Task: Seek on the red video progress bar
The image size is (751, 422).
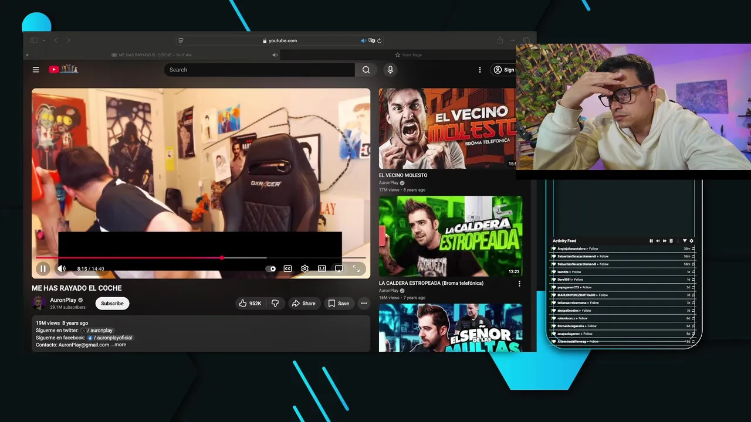Action: click(x=201, y=257)
